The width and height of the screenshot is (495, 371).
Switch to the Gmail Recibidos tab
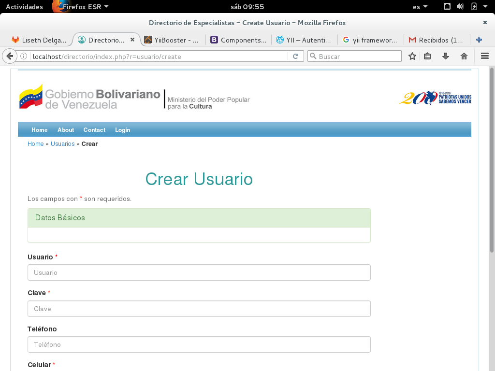click(x=436, y=40)
